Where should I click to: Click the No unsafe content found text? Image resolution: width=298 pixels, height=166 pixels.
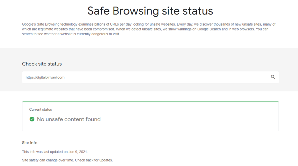click(x=69, y=119)
